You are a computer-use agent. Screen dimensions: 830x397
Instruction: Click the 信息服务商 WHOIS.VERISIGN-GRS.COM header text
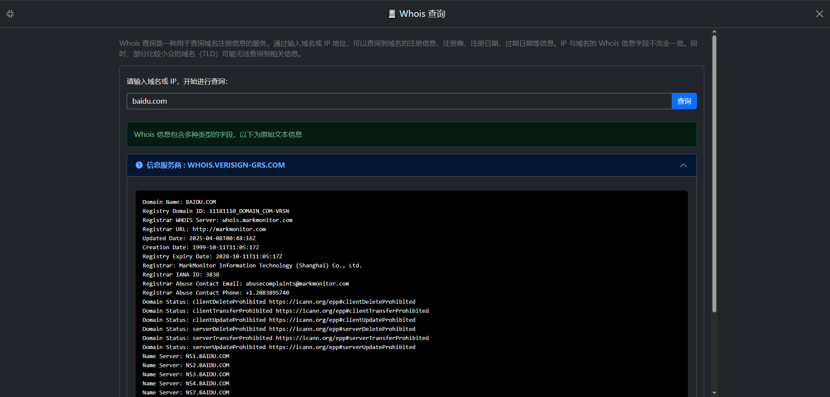coord(215,165)
